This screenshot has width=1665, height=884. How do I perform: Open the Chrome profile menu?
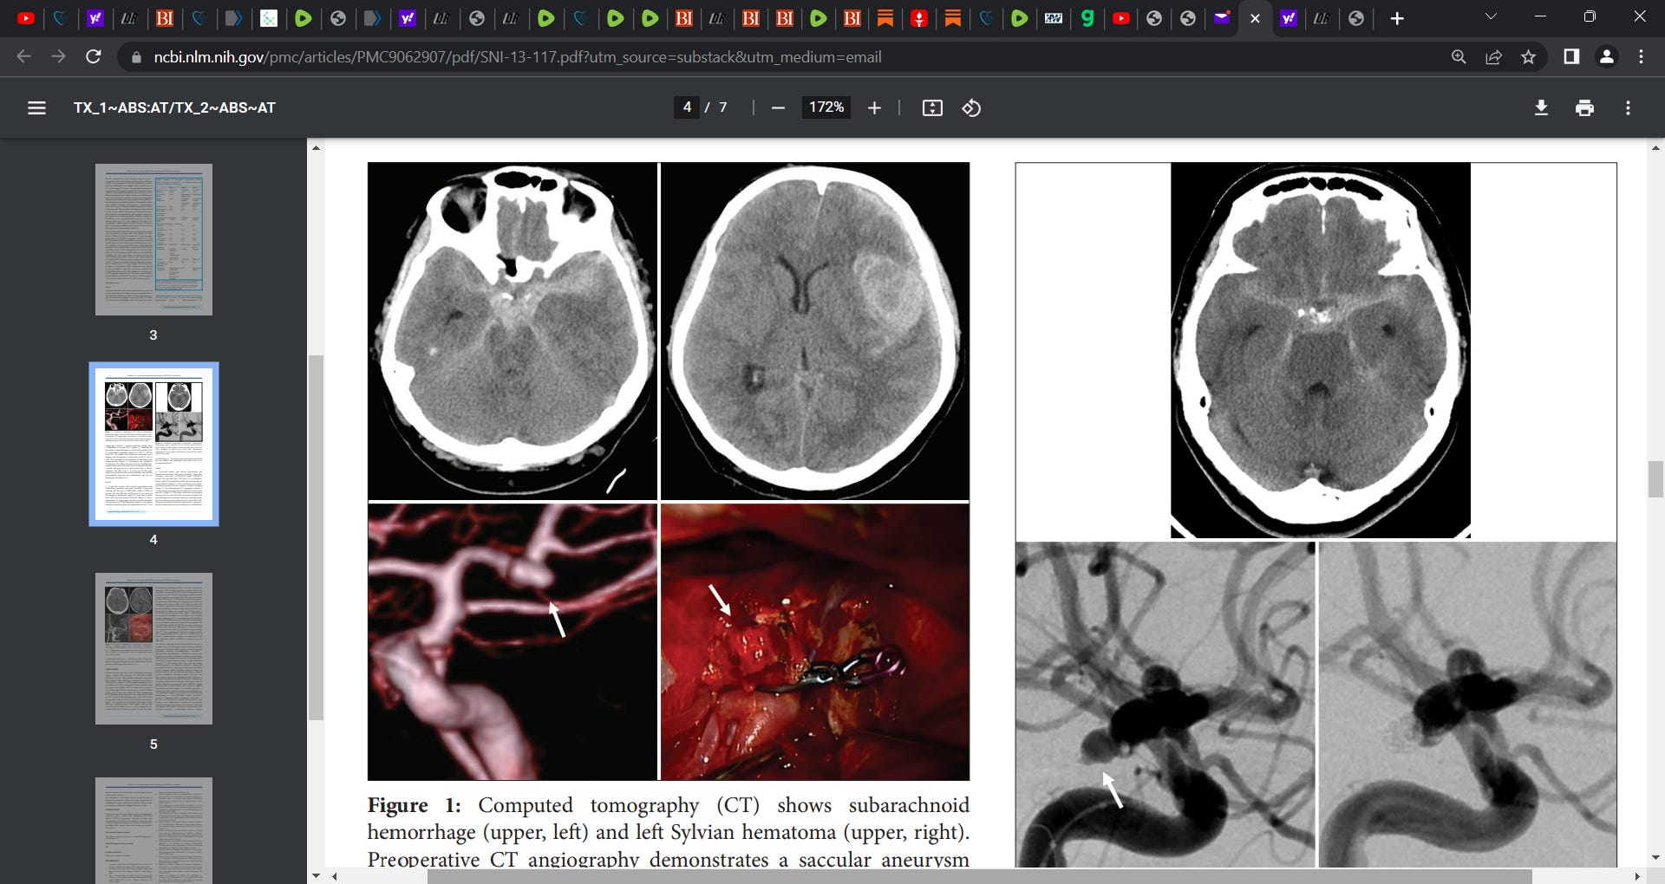click(1606, 56)
